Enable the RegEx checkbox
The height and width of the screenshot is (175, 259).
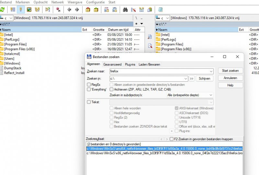tap(89, 85)
